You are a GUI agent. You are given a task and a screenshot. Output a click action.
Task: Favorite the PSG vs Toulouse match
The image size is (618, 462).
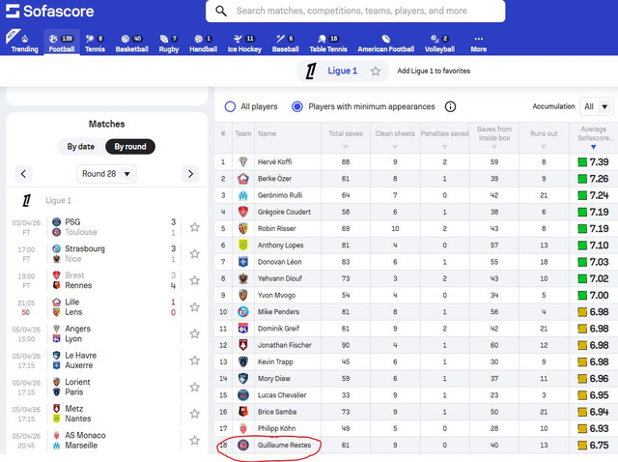point(194,227)
